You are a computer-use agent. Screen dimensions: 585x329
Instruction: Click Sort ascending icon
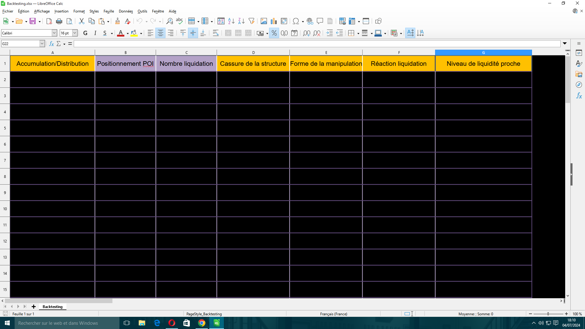click(x=231, y=21)
